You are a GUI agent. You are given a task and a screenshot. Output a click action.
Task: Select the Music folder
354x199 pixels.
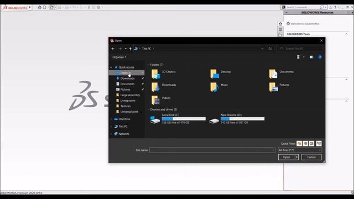click(x=219, y=87)
